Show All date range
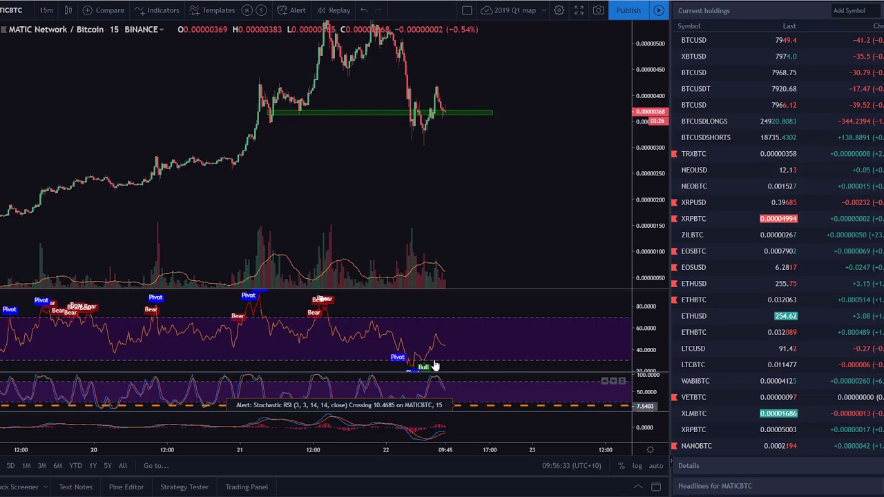This screenshot has height=497, width=884. coord(122,466)
